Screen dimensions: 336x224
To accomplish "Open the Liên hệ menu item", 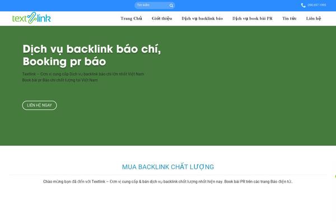I will click(x=314, y=18).
